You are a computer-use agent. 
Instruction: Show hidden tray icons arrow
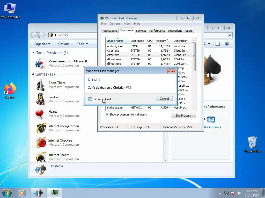pos(220,193)
